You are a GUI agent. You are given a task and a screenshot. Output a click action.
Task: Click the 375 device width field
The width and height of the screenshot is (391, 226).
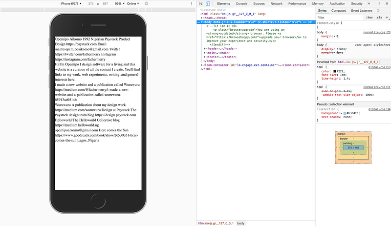(x=91, y=4)
